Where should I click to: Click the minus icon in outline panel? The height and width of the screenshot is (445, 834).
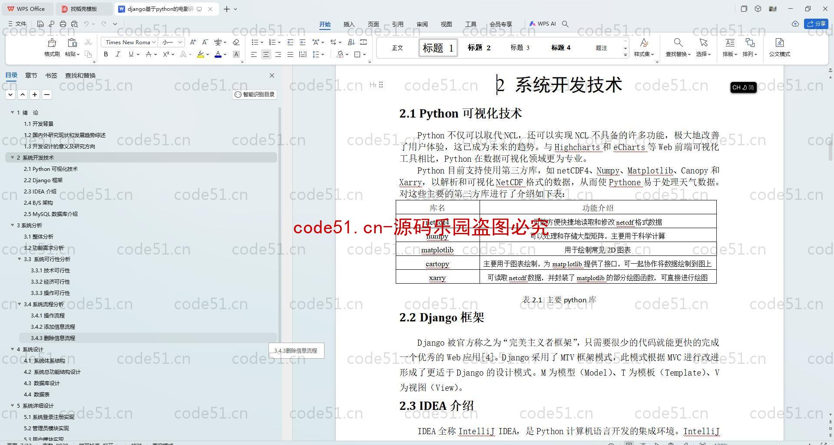point(47,95)
